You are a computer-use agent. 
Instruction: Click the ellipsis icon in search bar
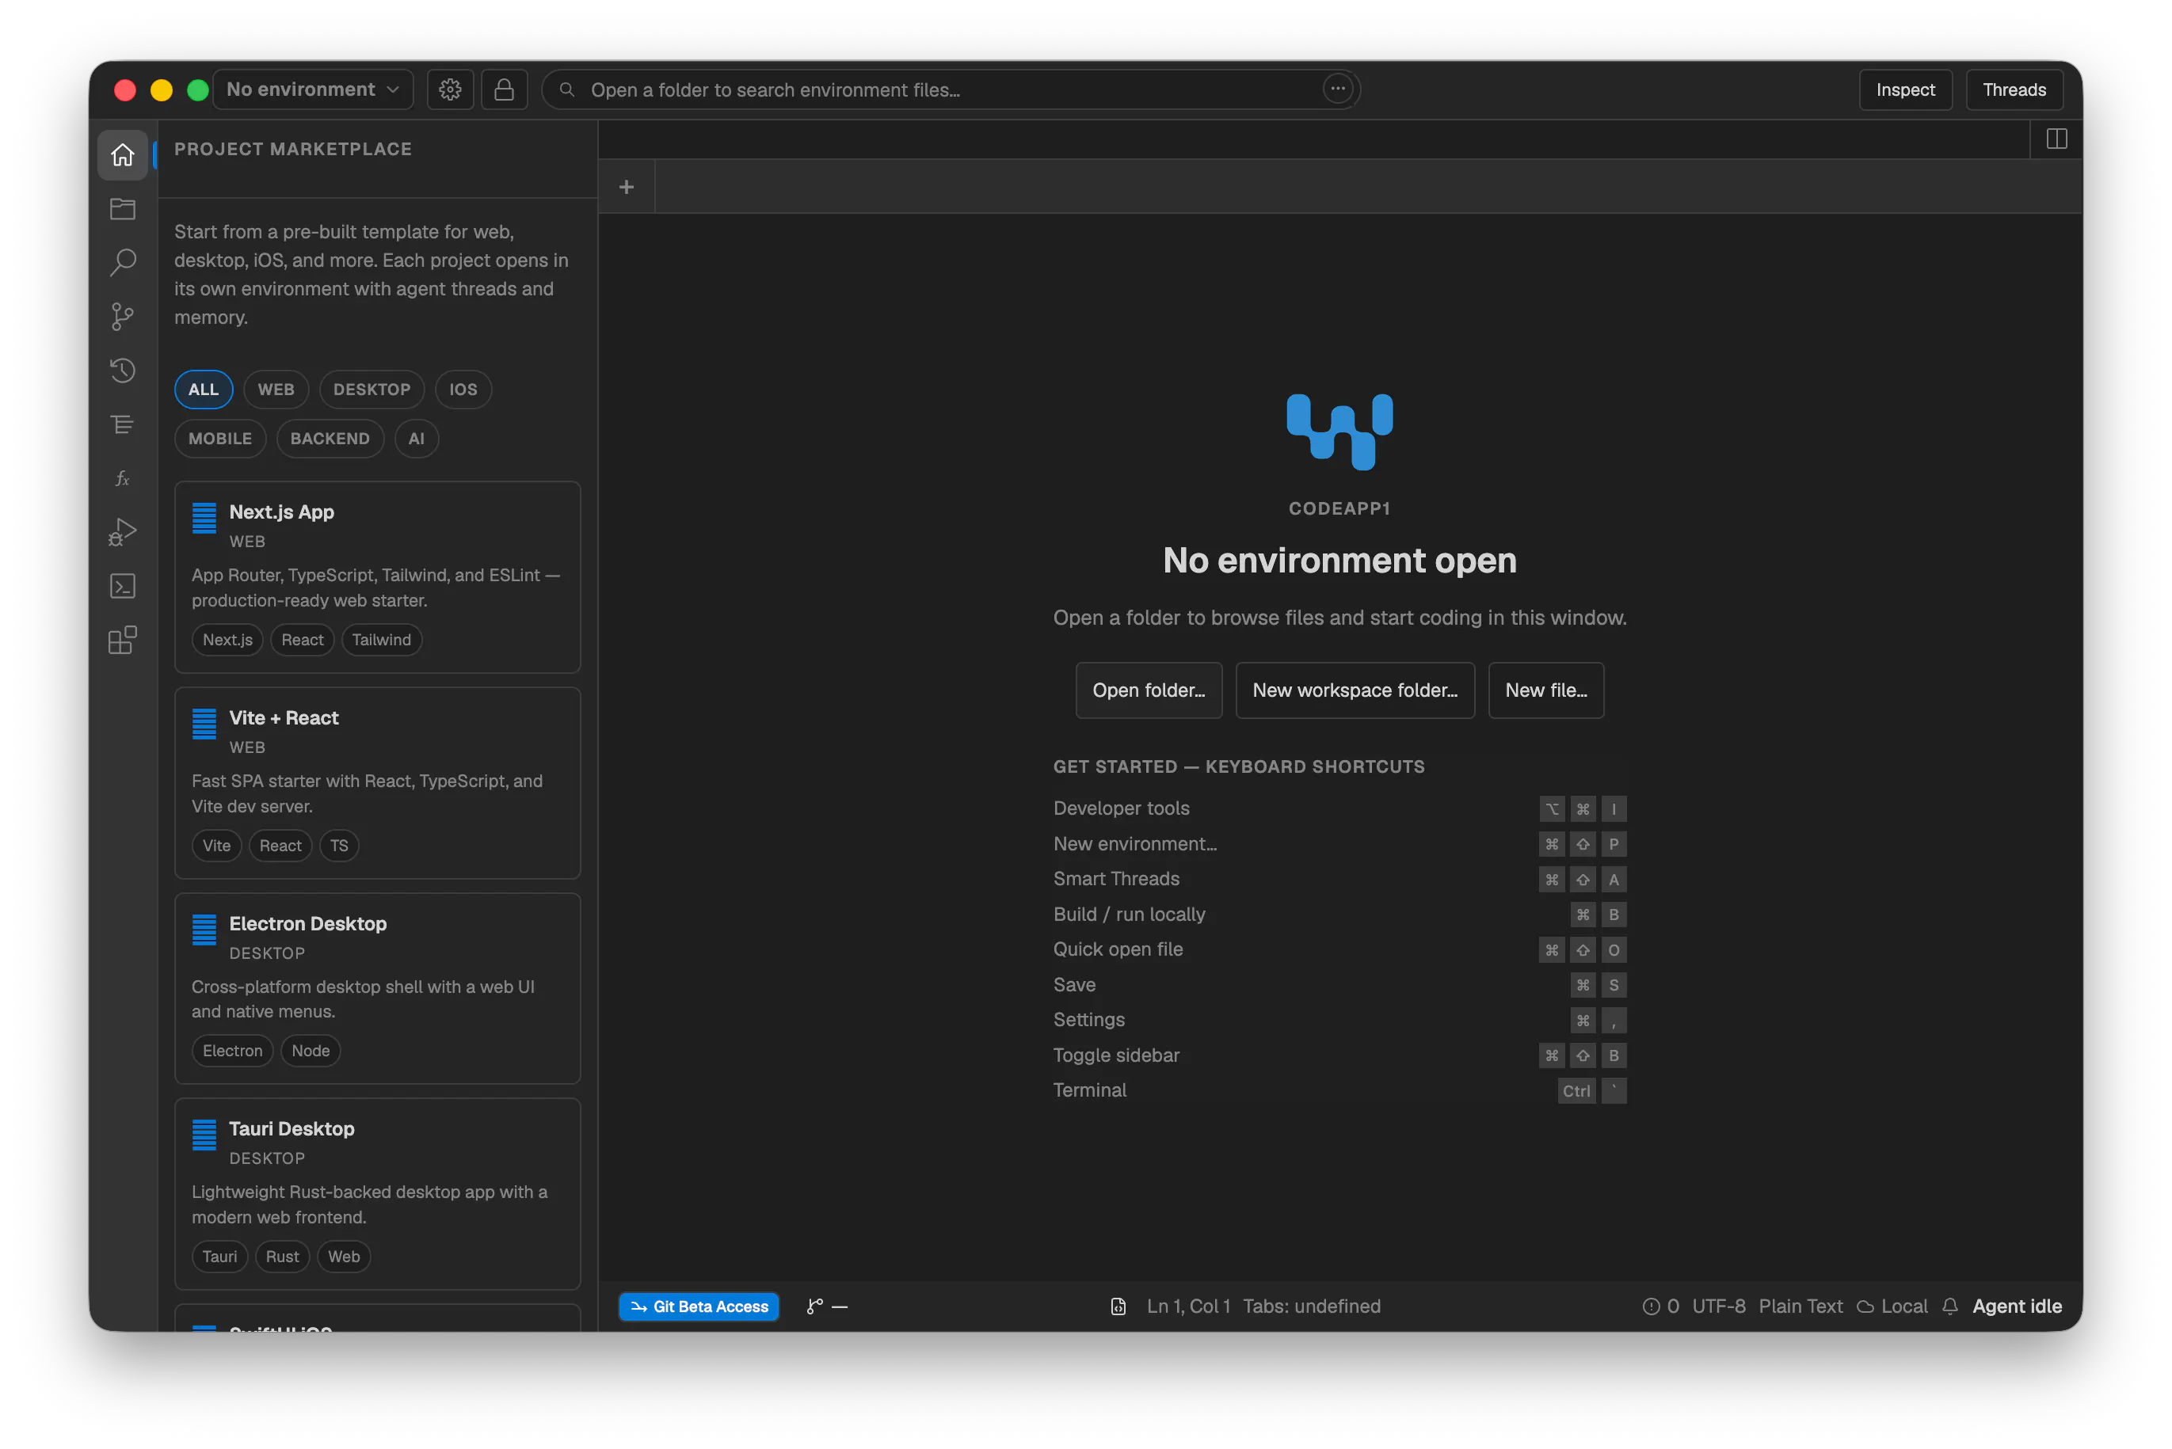1337,89
